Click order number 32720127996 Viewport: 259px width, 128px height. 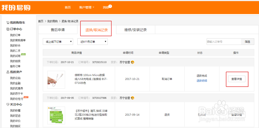tap(99, 98)
